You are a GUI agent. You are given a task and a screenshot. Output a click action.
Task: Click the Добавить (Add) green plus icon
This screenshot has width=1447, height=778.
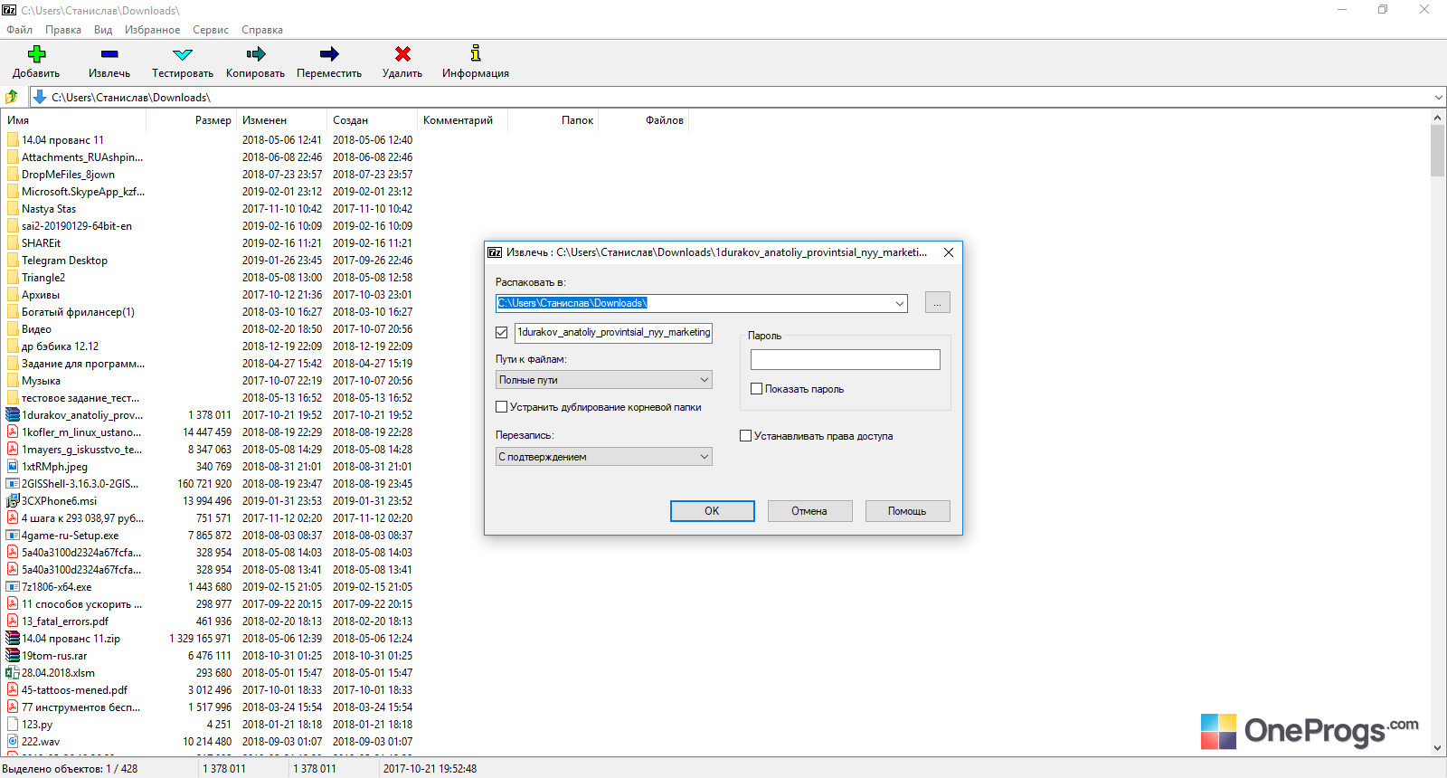tap(36, 53)
